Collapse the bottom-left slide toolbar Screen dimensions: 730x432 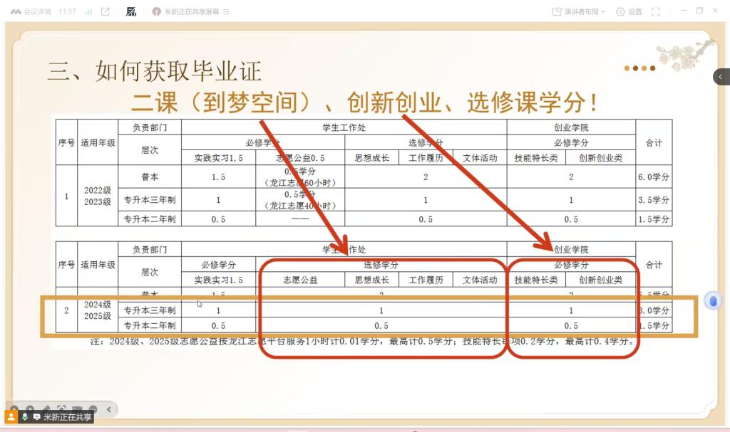(x=109, y=409)
